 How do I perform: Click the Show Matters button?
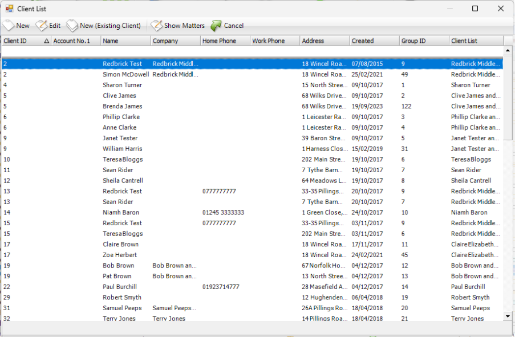pyautogui.click(x=178, y=25)
